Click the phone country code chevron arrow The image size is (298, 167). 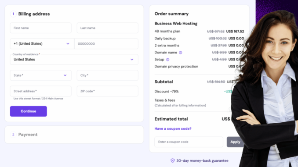coord(68,43)
